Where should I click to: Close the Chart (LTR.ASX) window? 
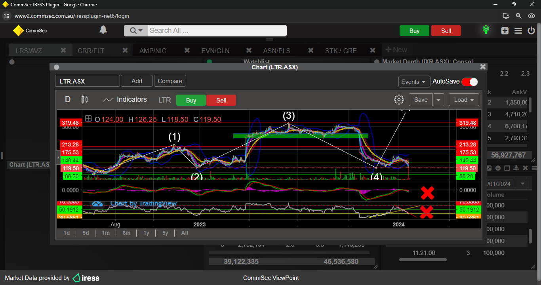click(x=482, y=67)
